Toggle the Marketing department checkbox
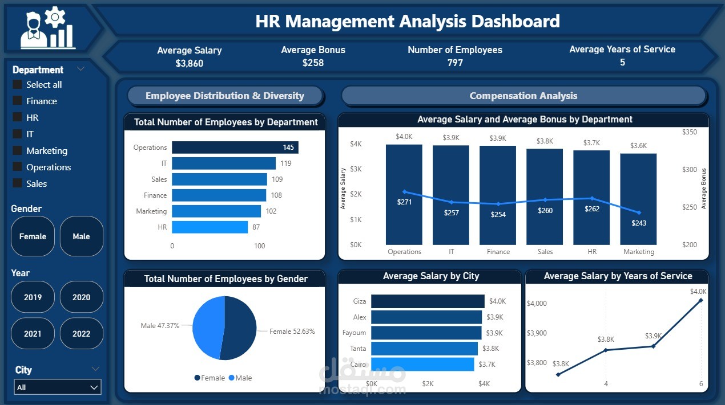This screenshot has height=405, width=725. (x=18, y=150)
